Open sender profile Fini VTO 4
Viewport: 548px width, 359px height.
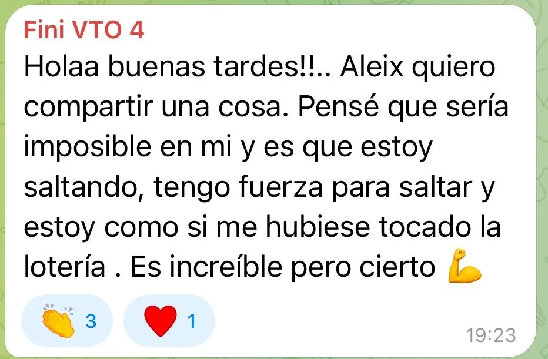coord(84,30)
